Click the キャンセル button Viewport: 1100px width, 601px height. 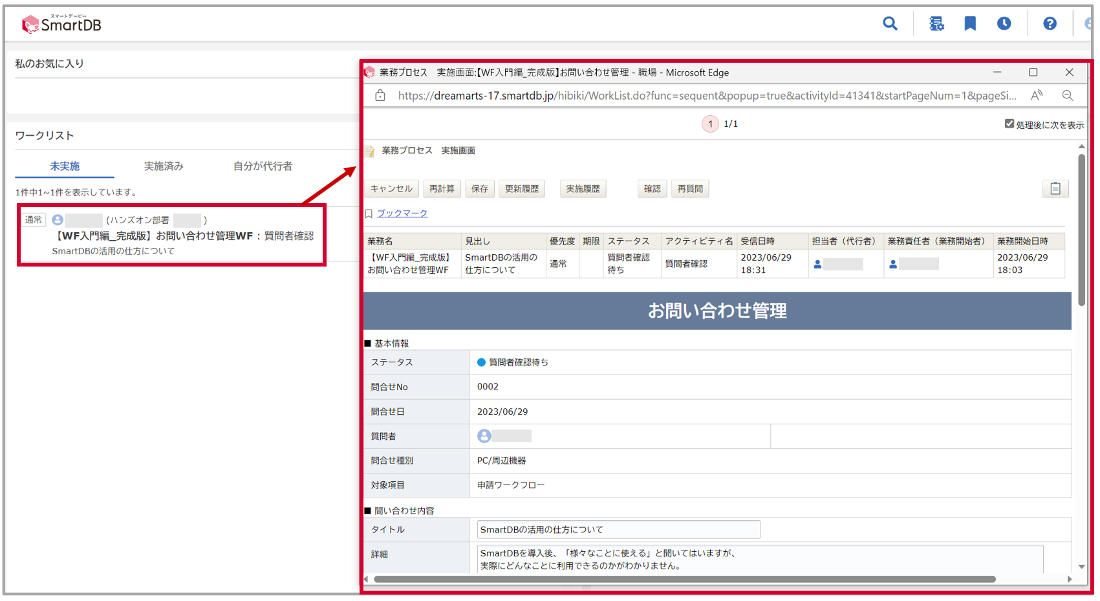(x=391, y=188)
